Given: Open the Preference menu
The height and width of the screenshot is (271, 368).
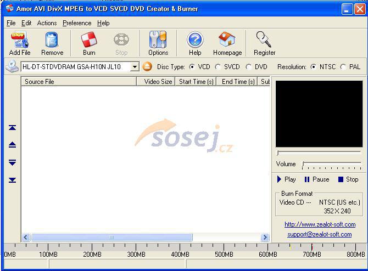Looking at the screenshot, I should click(x=77, y=23).
